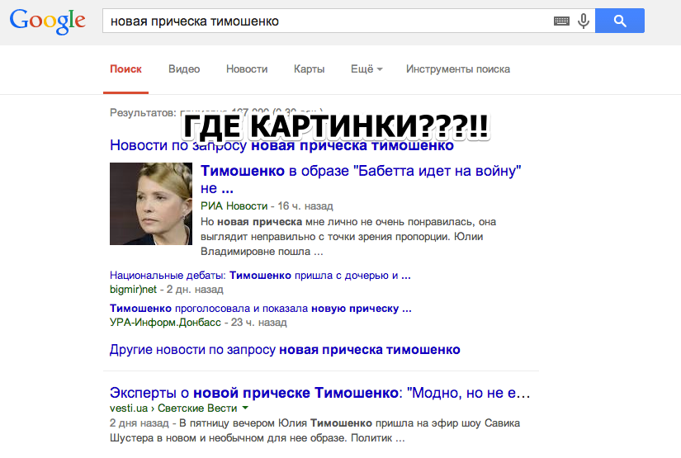Image resolution: width=681 pixels, height=458 pixels.
Task: Switch to the Видео tab
Action: [x=184, y=69]
